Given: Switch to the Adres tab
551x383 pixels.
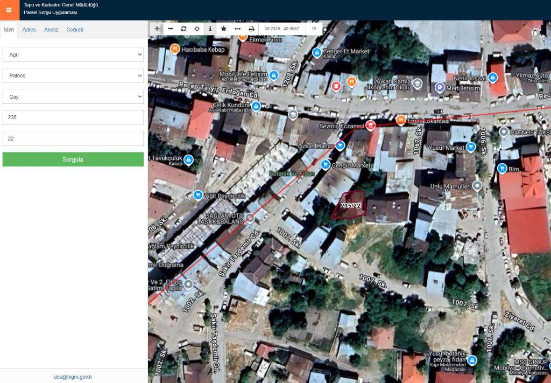Looking at the screenshot, I should (29, 30).
